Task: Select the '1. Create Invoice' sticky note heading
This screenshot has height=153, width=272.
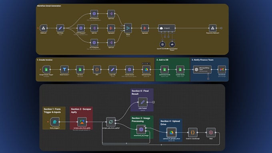Action: [44, 60]
